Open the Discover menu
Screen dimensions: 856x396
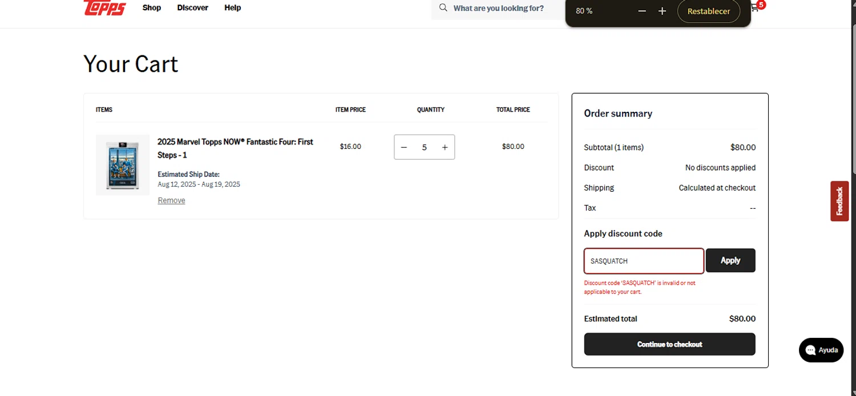tap(192, 8)
